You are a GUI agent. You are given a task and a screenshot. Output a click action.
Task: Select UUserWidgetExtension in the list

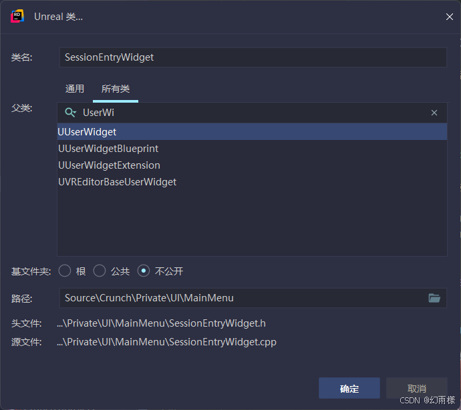(x=253, y=165)
